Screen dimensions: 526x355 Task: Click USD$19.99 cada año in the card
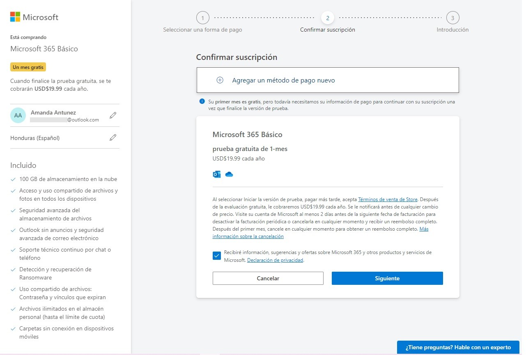point(239,158)
